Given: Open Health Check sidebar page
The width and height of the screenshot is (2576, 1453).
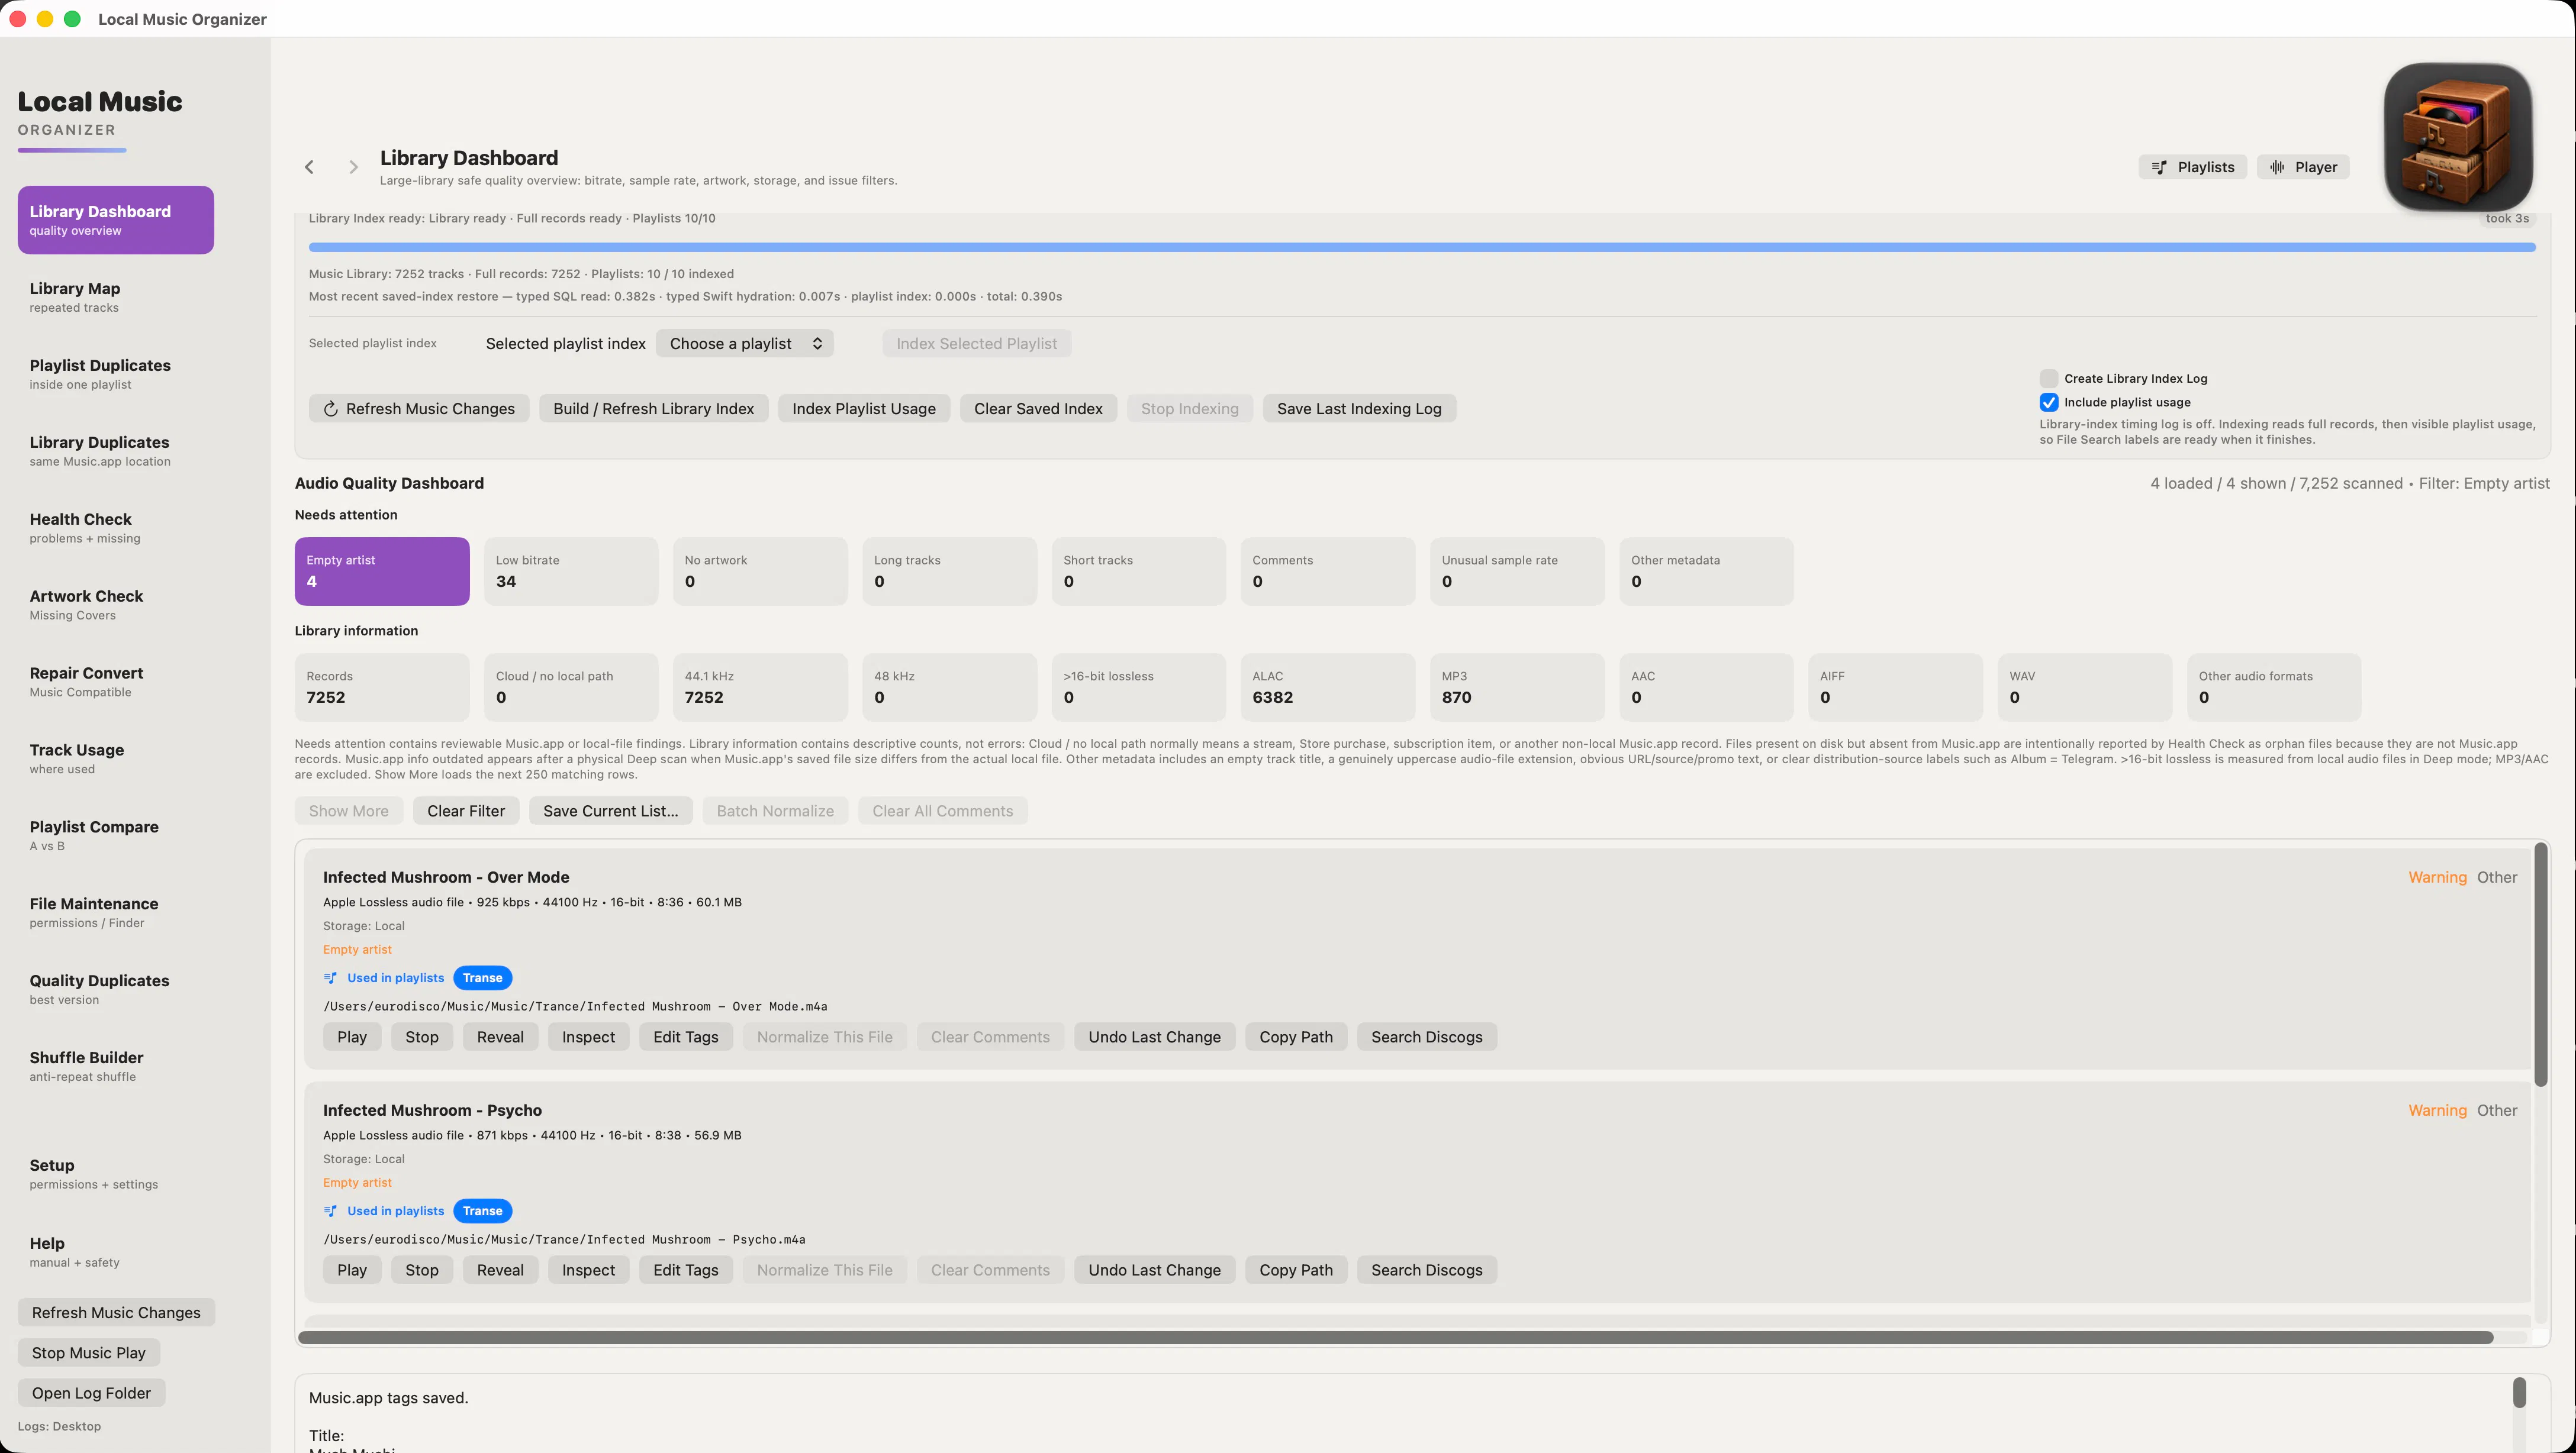Looking at the screenshot, I should pyautogui.click(x=116, y=528).
